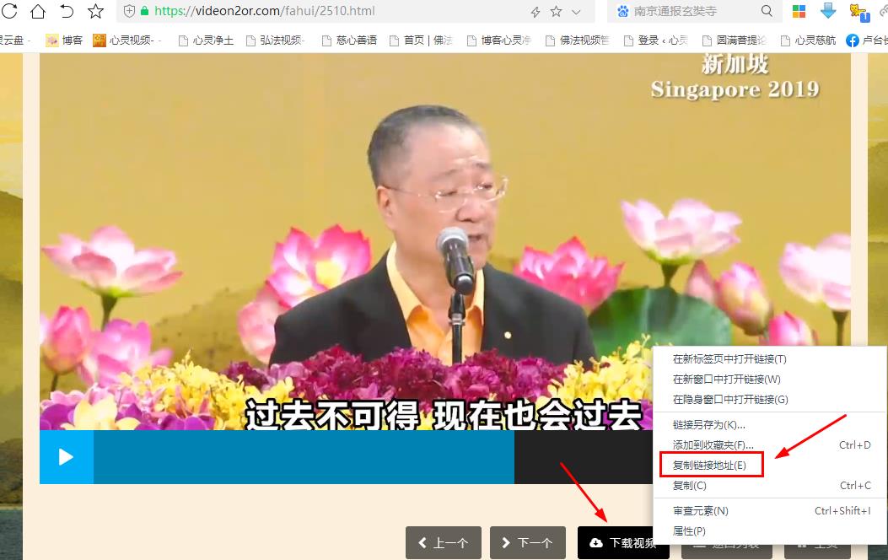Select 在隐身窗口中打开链接(G) from context menu
This screenshot has width=888, height=560.
coord(770,400)
